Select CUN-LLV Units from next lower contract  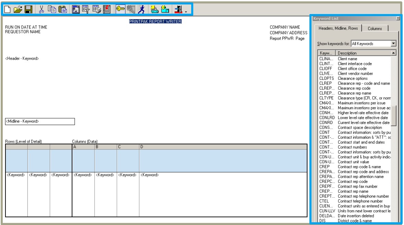coord(355,211)
